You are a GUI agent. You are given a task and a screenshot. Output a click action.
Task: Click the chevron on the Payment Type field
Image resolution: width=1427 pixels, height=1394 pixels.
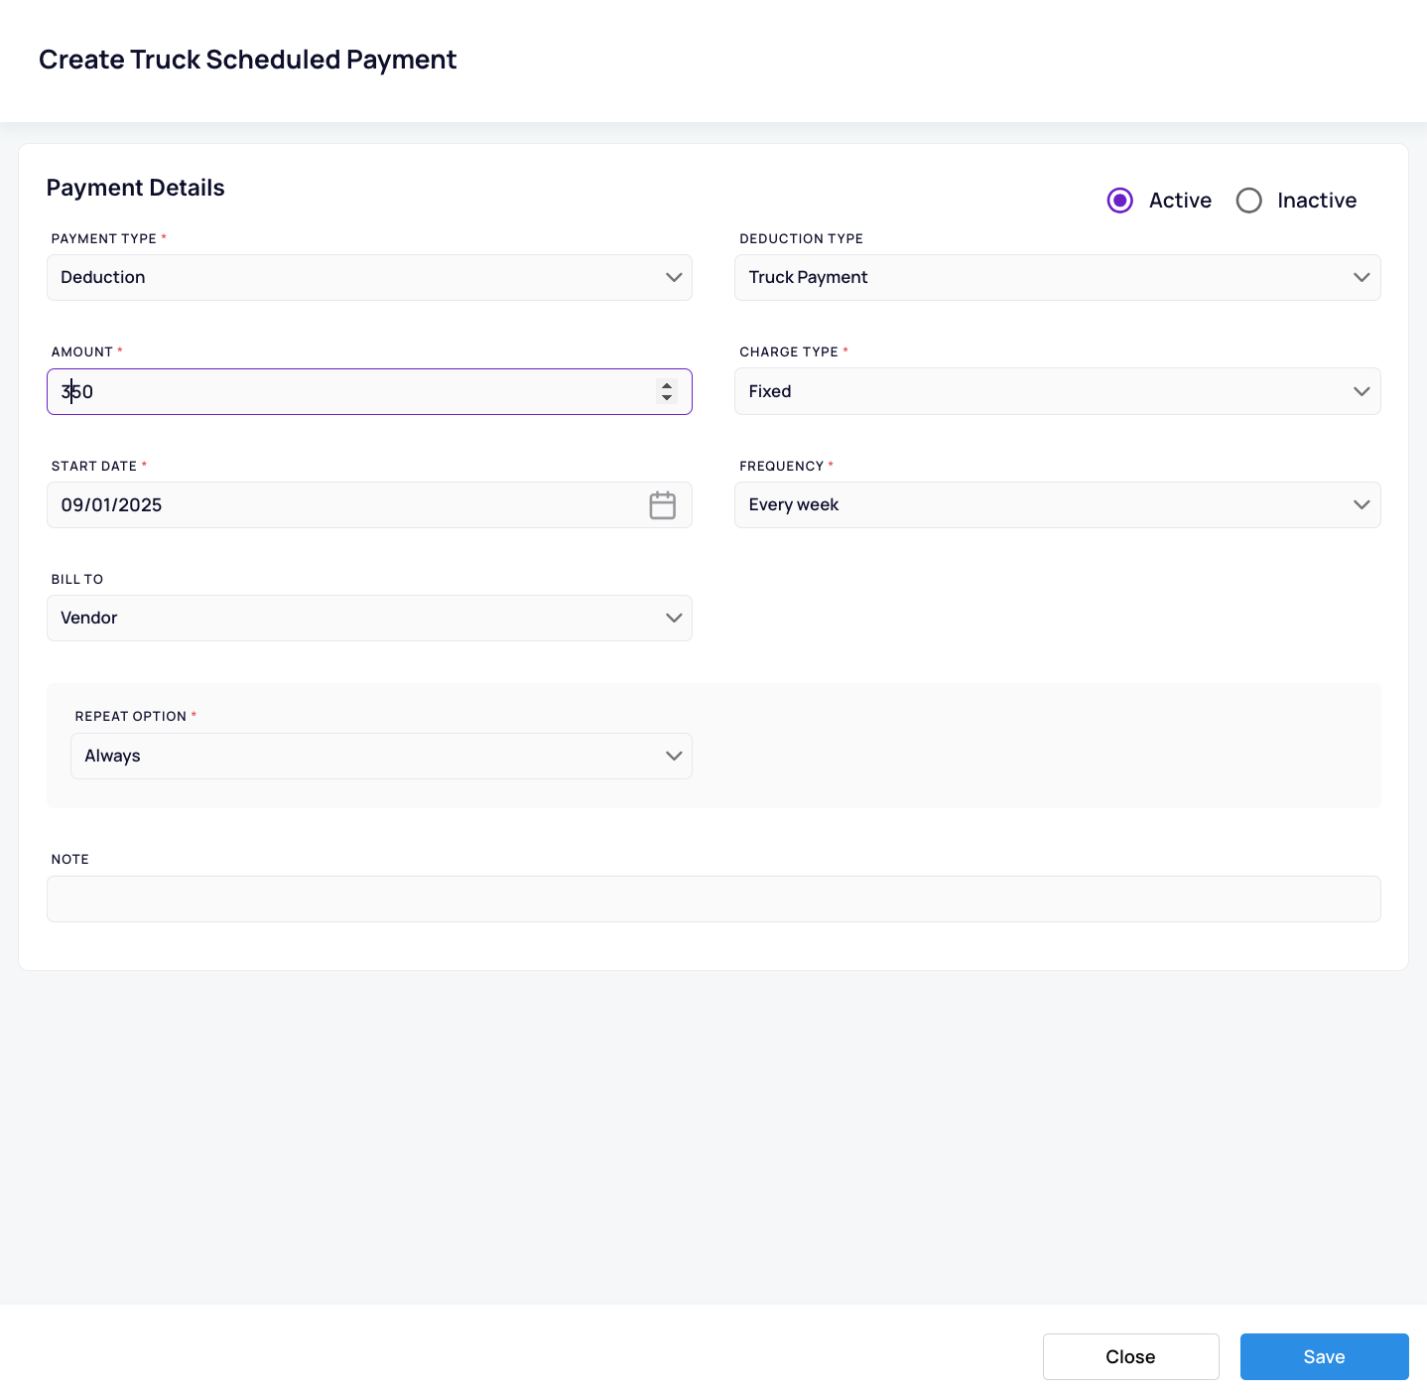(674, 277)
